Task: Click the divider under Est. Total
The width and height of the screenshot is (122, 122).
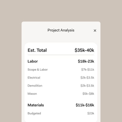Action: [61, 55]
